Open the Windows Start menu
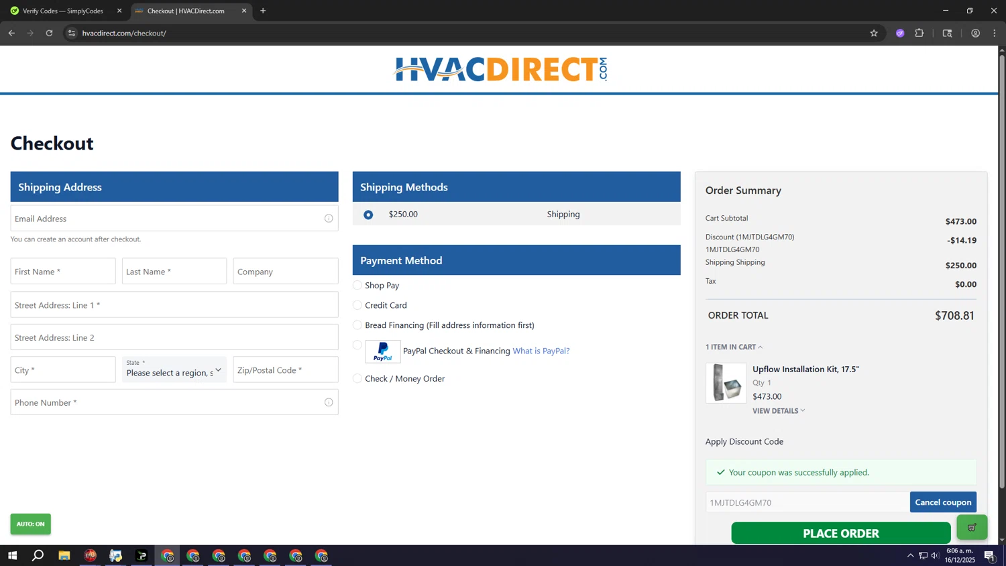The image size is (1006, 566). click(12, 556)
